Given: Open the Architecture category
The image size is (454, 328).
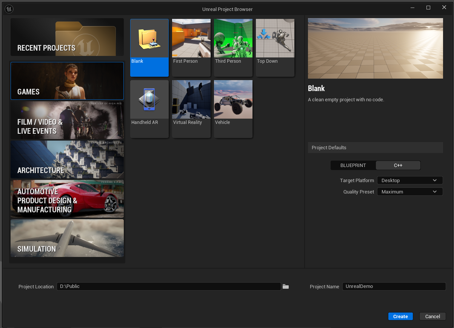Looking at the screenshot, I should coord(67,160).
